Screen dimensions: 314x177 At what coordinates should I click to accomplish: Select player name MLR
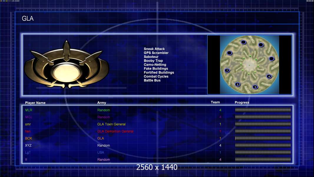coord(29,110)
